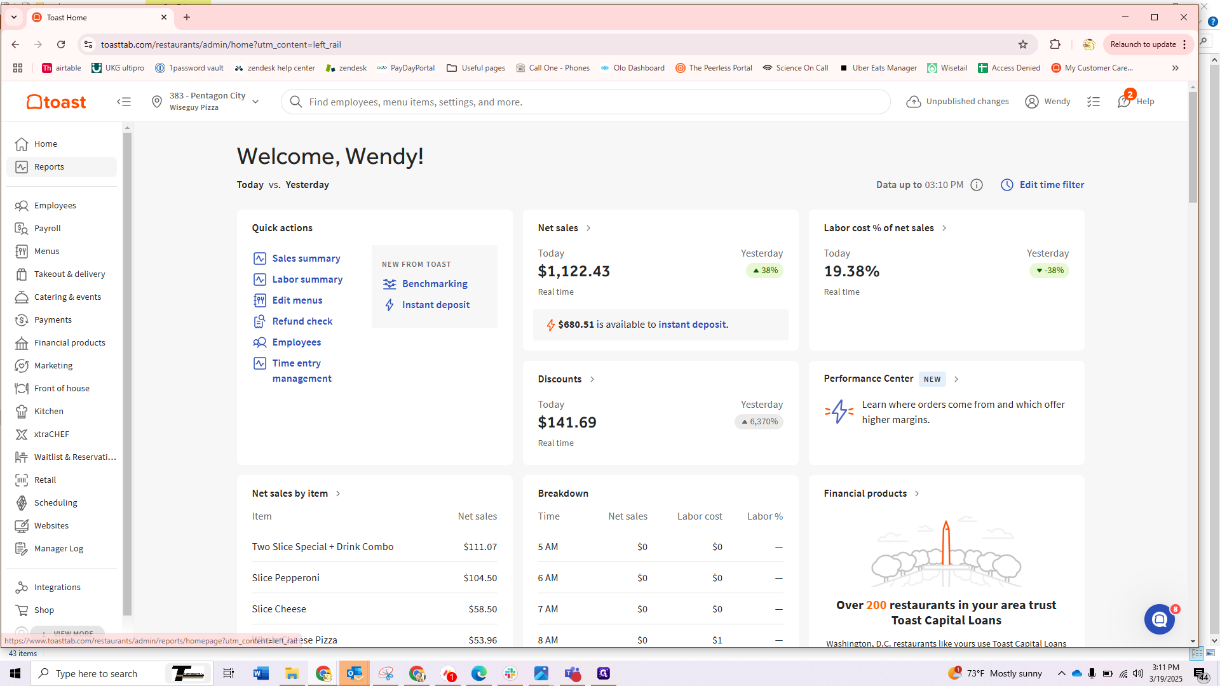Viewport: 1220px width, 686px height.
Task: Open Unpublished changes
Action: tap(958, 102)
